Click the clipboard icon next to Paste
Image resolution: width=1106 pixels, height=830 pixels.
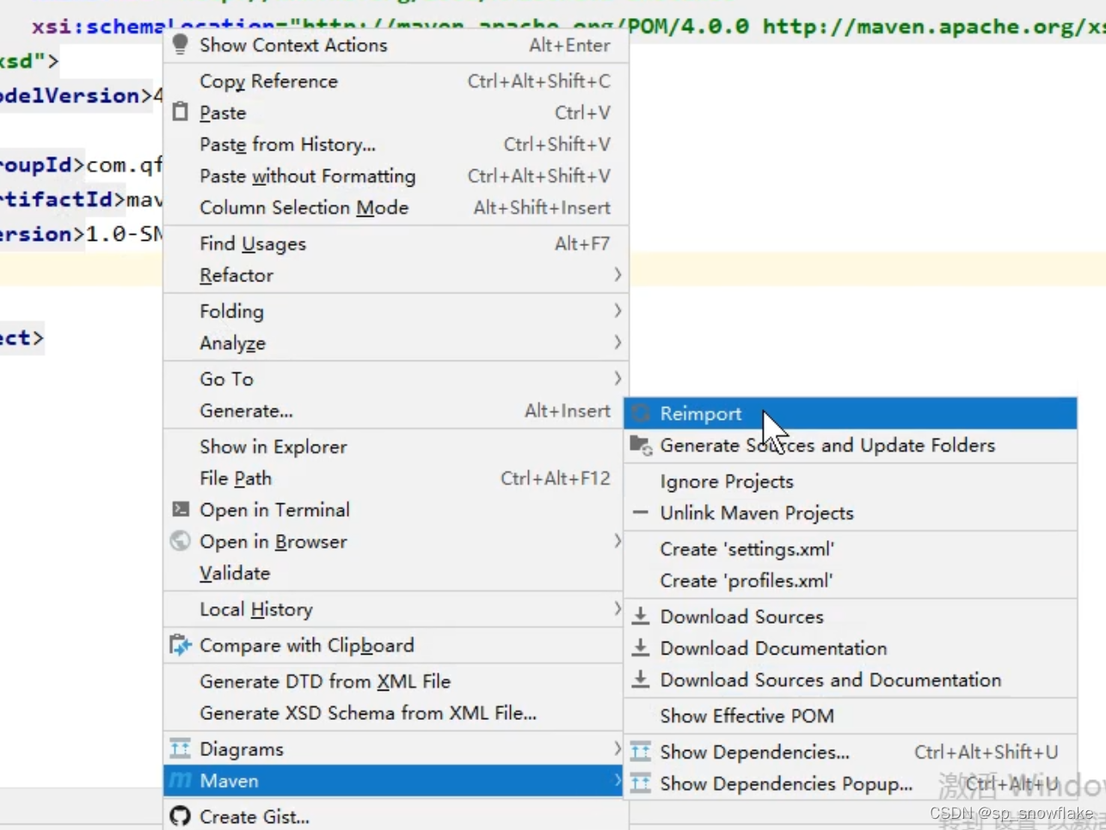coord(180,112)
